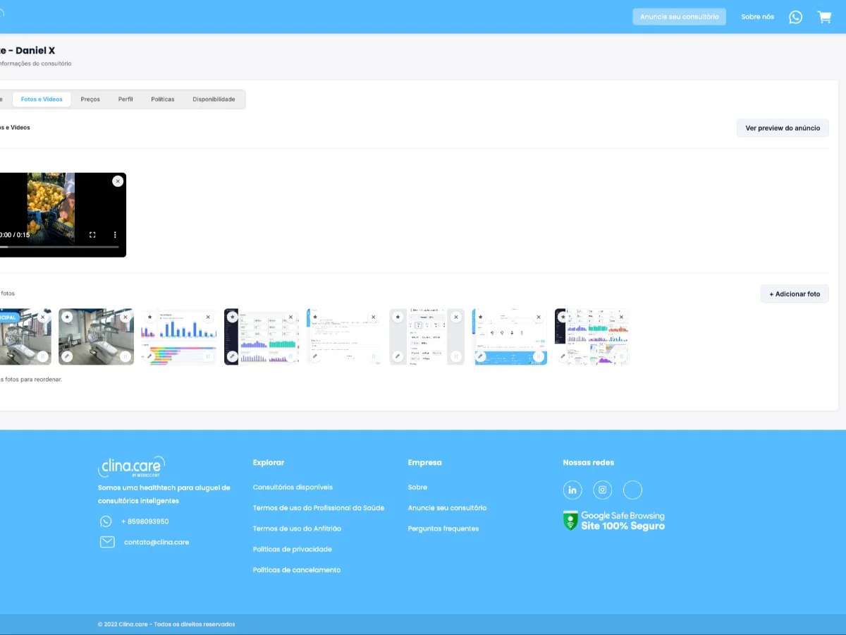Click the Ver preview do anúncio button
This screenshot has width=846, height=635.
783,128
